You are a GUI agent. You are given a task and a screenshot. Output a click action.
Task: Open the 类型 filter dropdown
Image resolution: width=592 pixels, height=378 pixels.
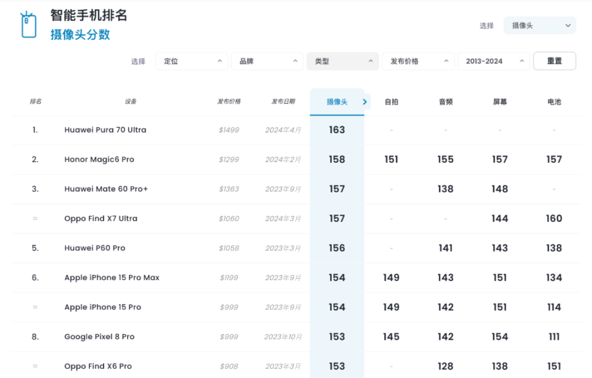[343, 61]
